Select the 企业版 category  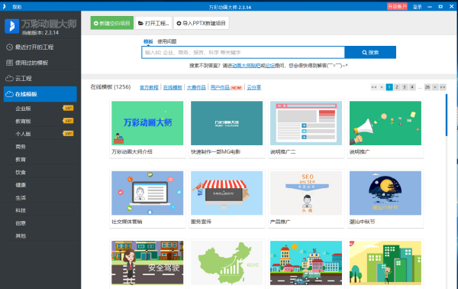point(24,109)
